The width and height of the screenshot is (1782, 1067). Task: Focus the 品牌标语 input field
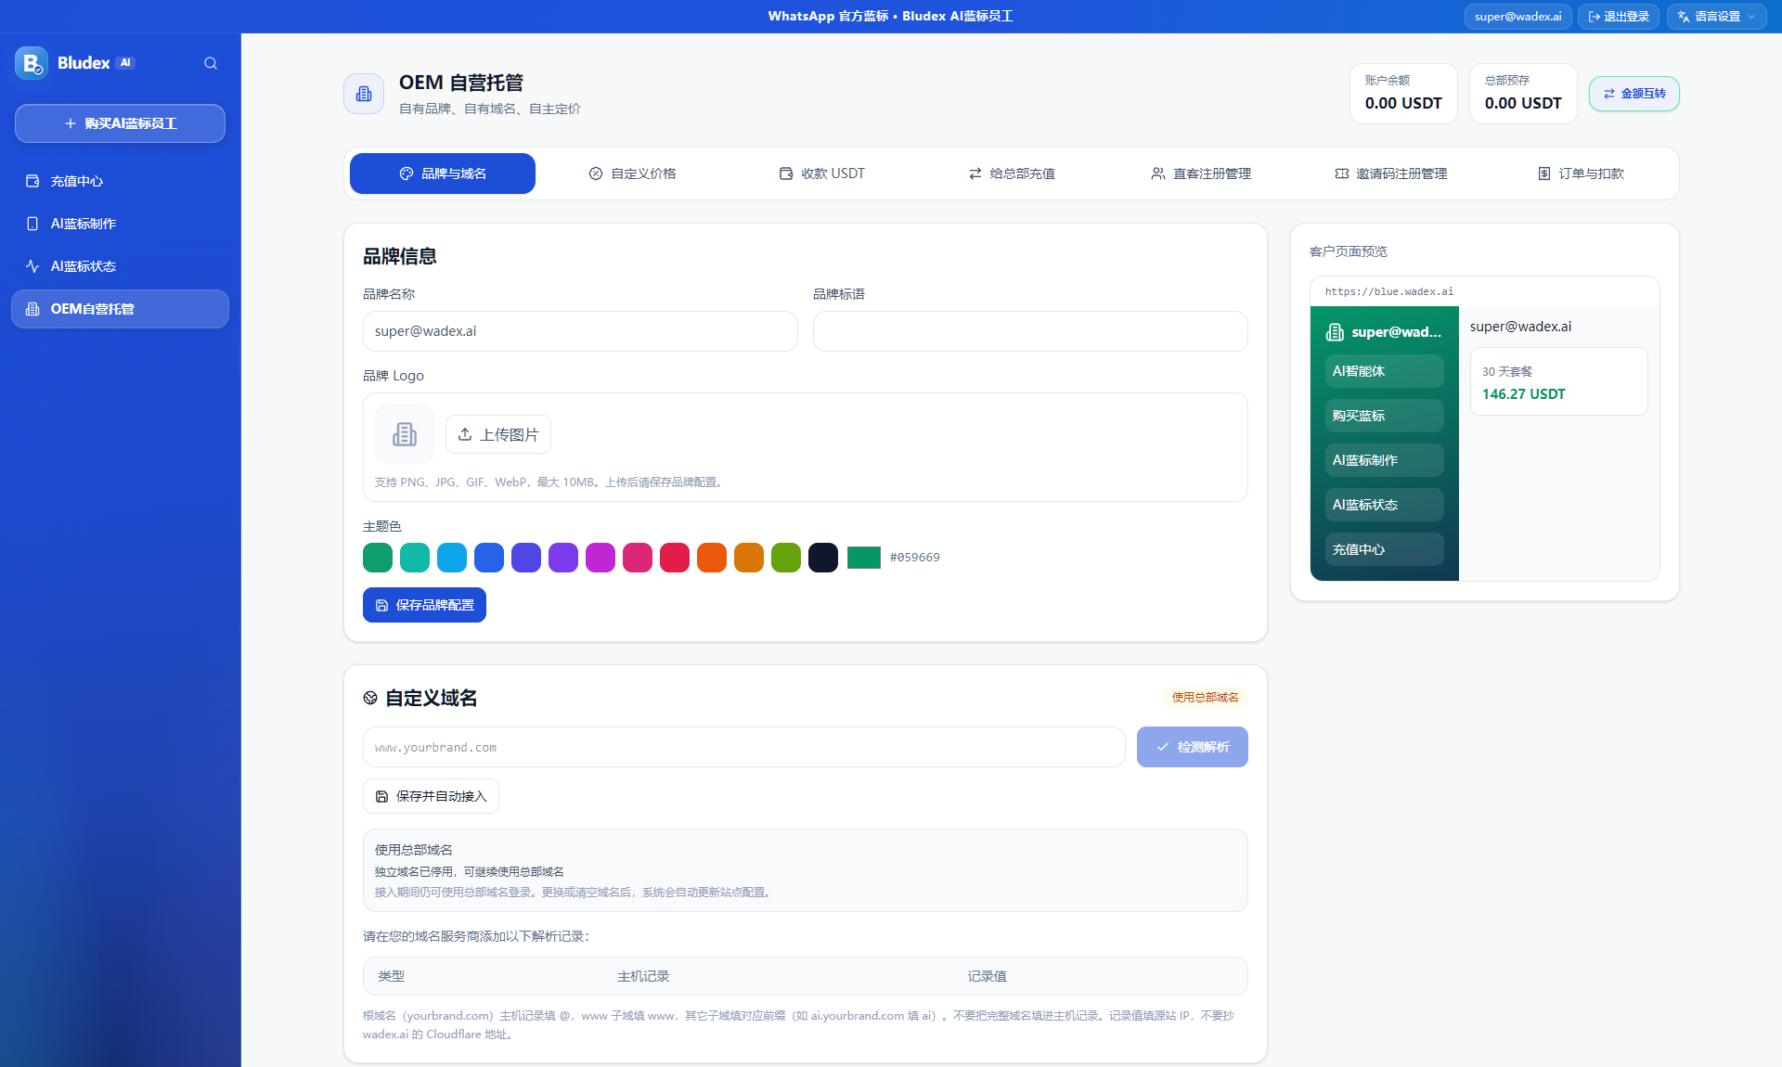(x=1030, y=331)
